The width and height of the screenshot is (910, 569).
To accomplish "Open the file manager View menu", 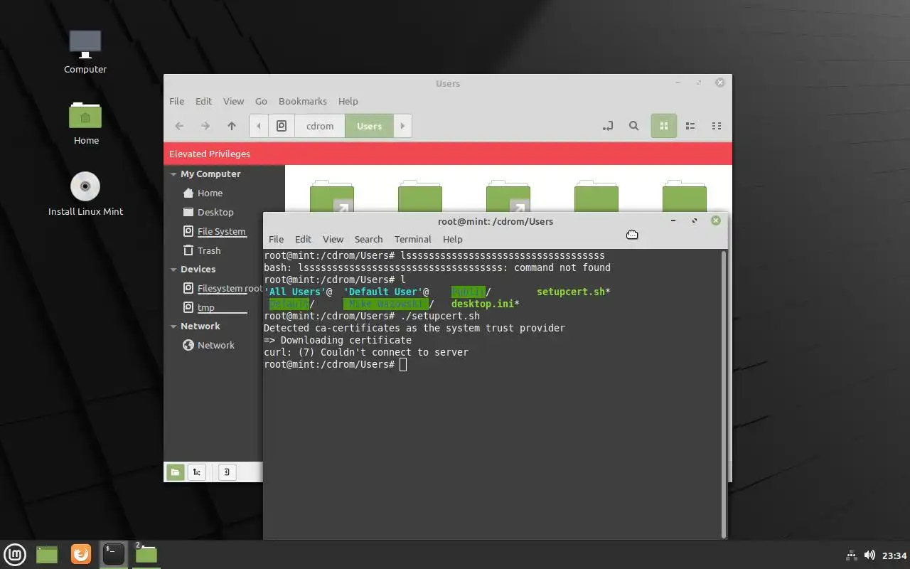I will point(234,101).
